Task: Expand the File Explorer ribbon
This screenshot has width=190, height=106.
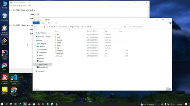Action: pos(168,23)
